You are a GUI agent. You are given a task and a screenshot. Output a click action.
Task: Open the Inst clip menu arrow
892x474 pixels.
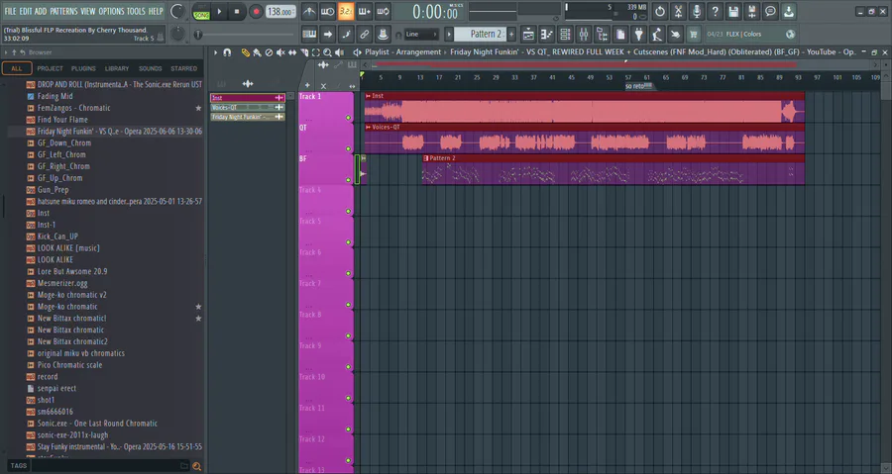[x=368, y=96]
